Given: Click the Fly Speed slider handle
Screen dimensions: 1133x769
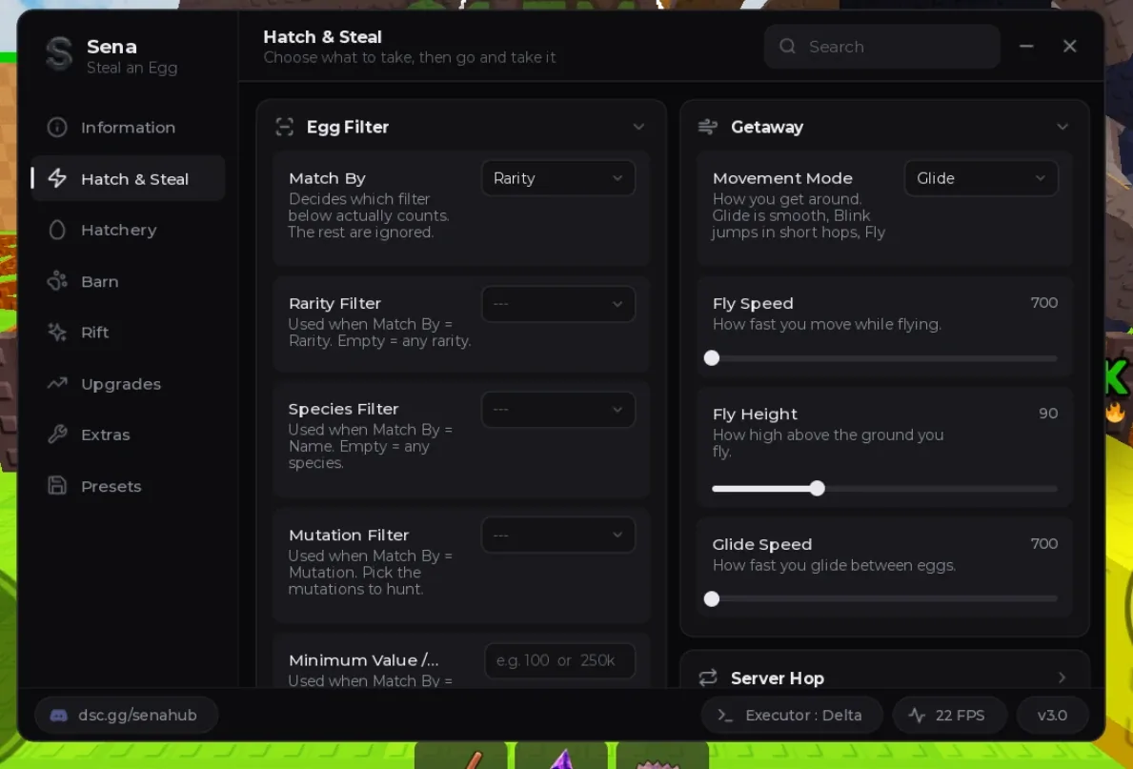Looking at the screenshot, I should click(712, 358).
